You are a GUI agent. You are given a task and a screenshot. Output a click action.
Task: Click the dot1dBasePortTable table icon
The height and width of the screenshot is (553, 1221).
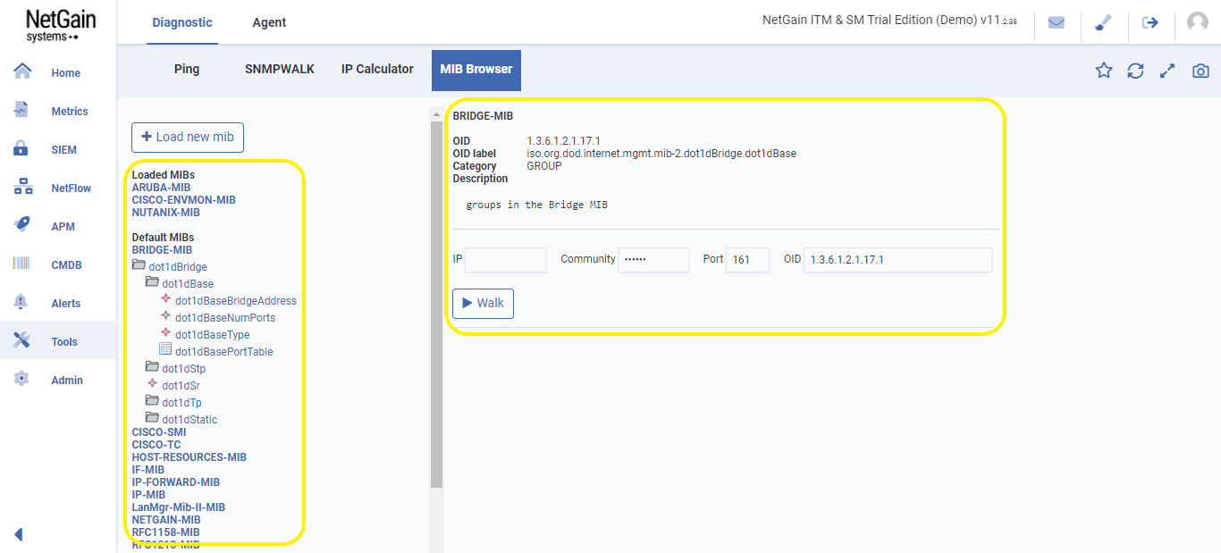tap(165, 350)
